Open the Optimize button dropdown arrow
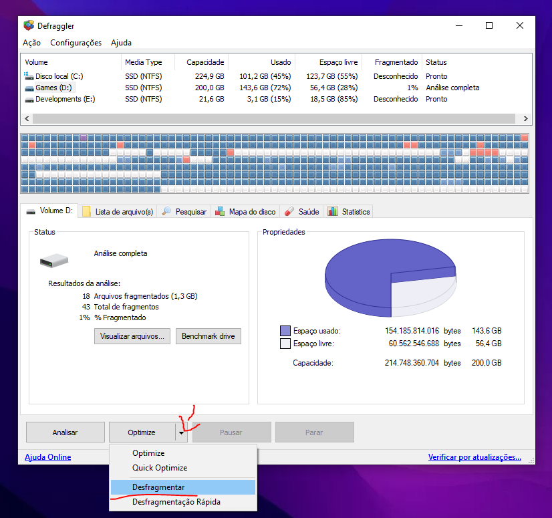Image resolution: width=552 pixels, height=518 pixels. coord(181,432)
